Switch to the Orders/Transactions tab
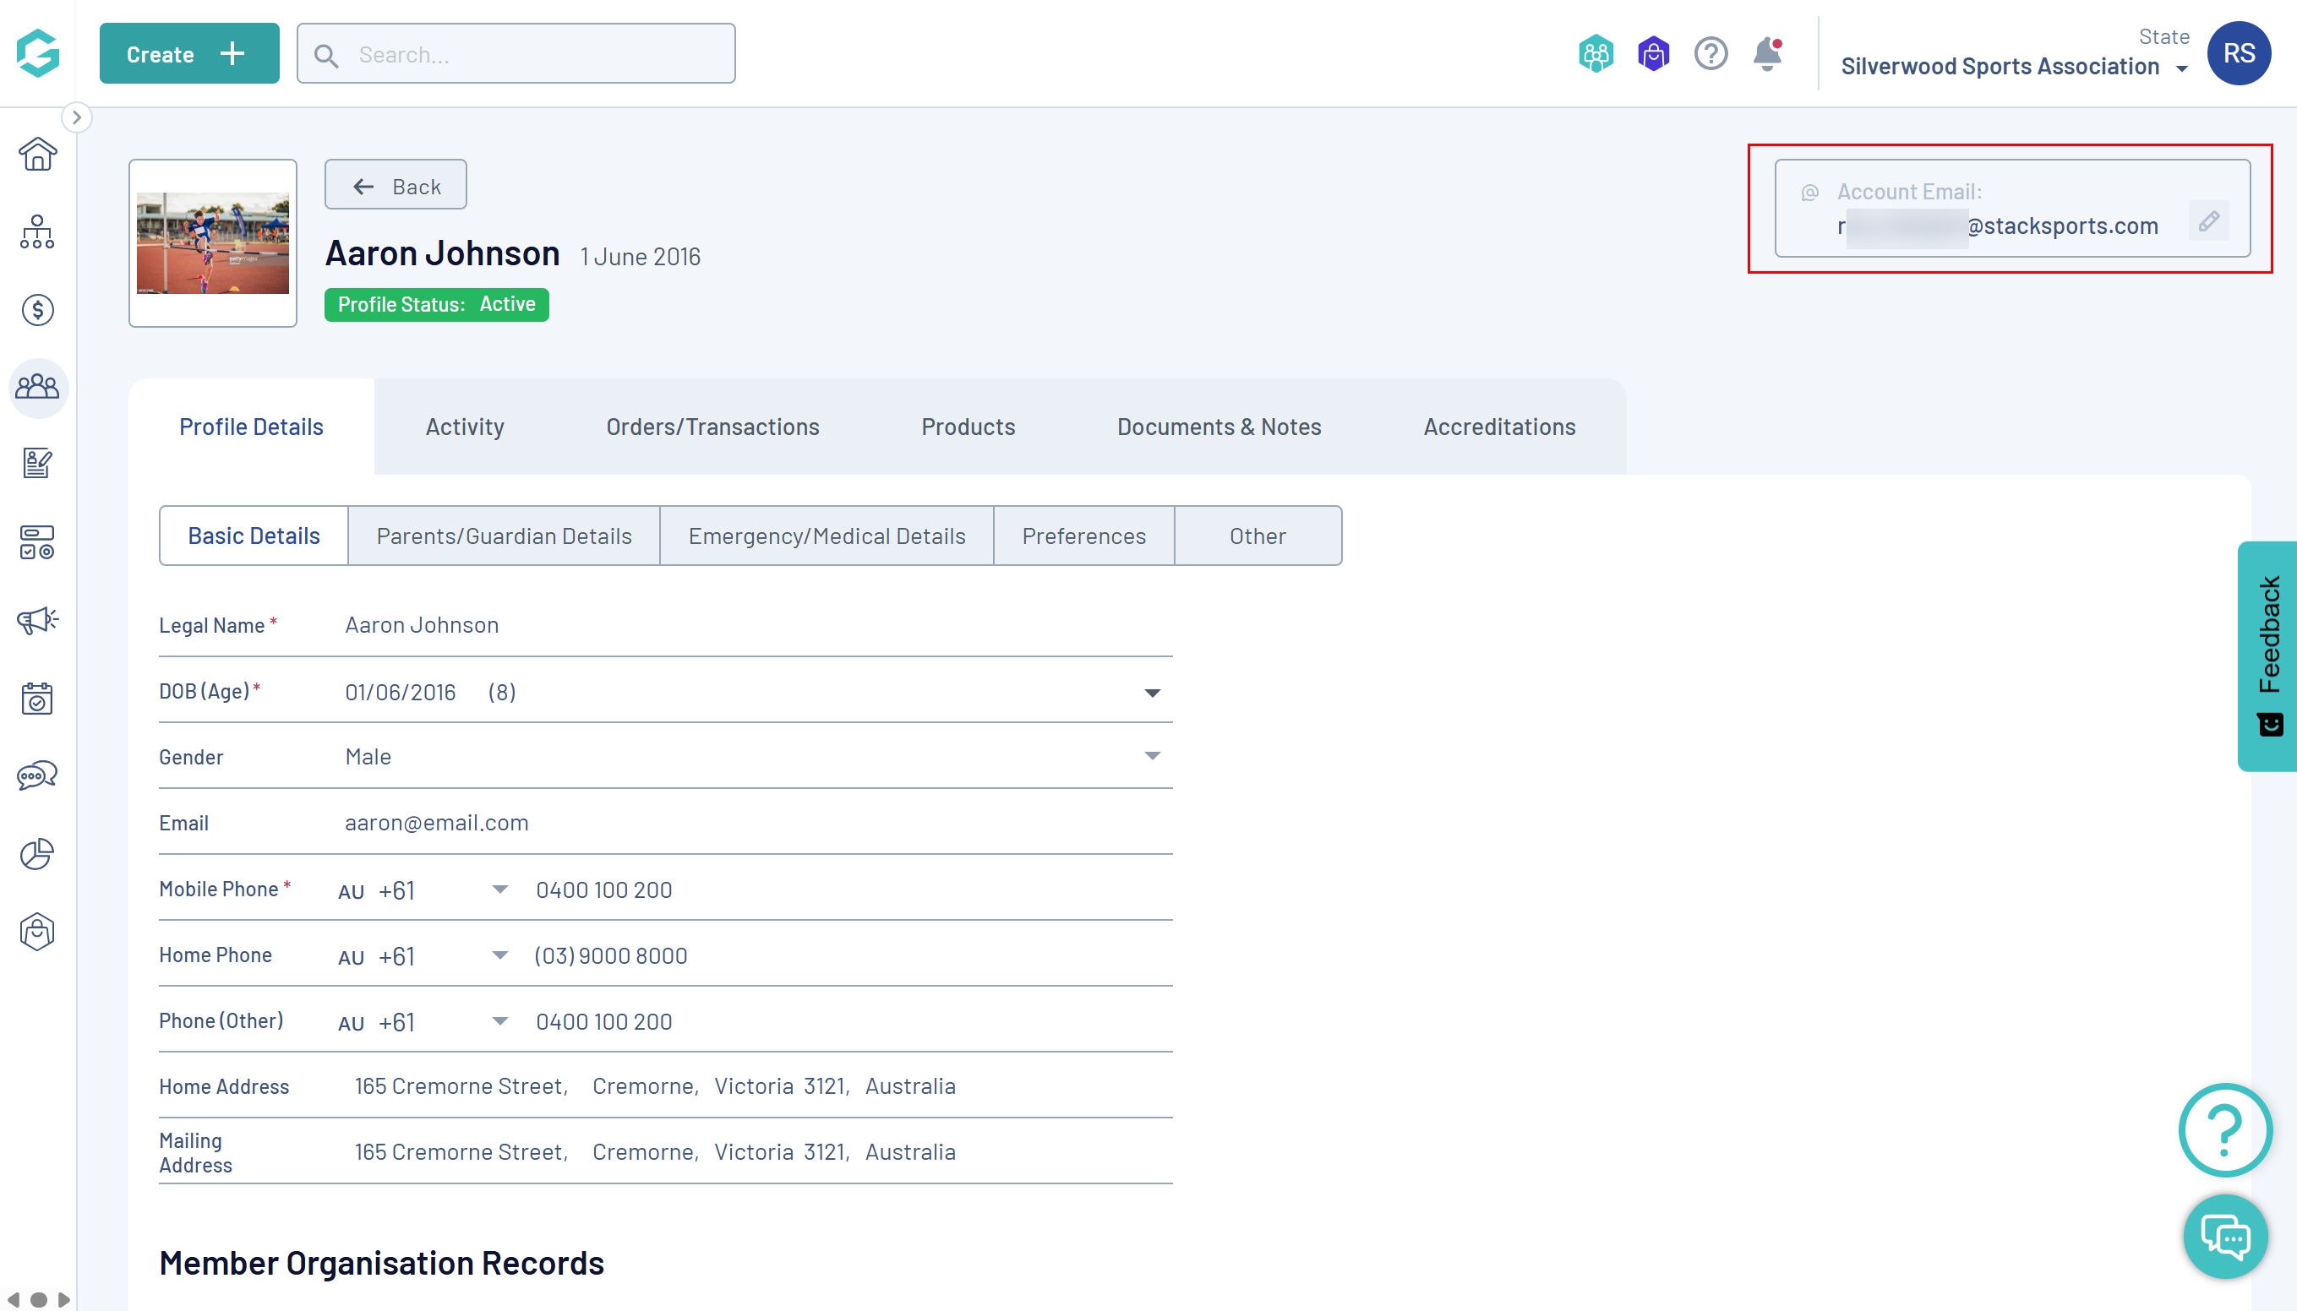Screen dimensions: 2297x1311 coord(712,427)
